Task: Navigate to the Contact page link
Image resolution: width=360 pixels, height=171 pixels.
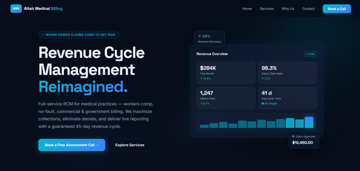Action: coord(308,9)
